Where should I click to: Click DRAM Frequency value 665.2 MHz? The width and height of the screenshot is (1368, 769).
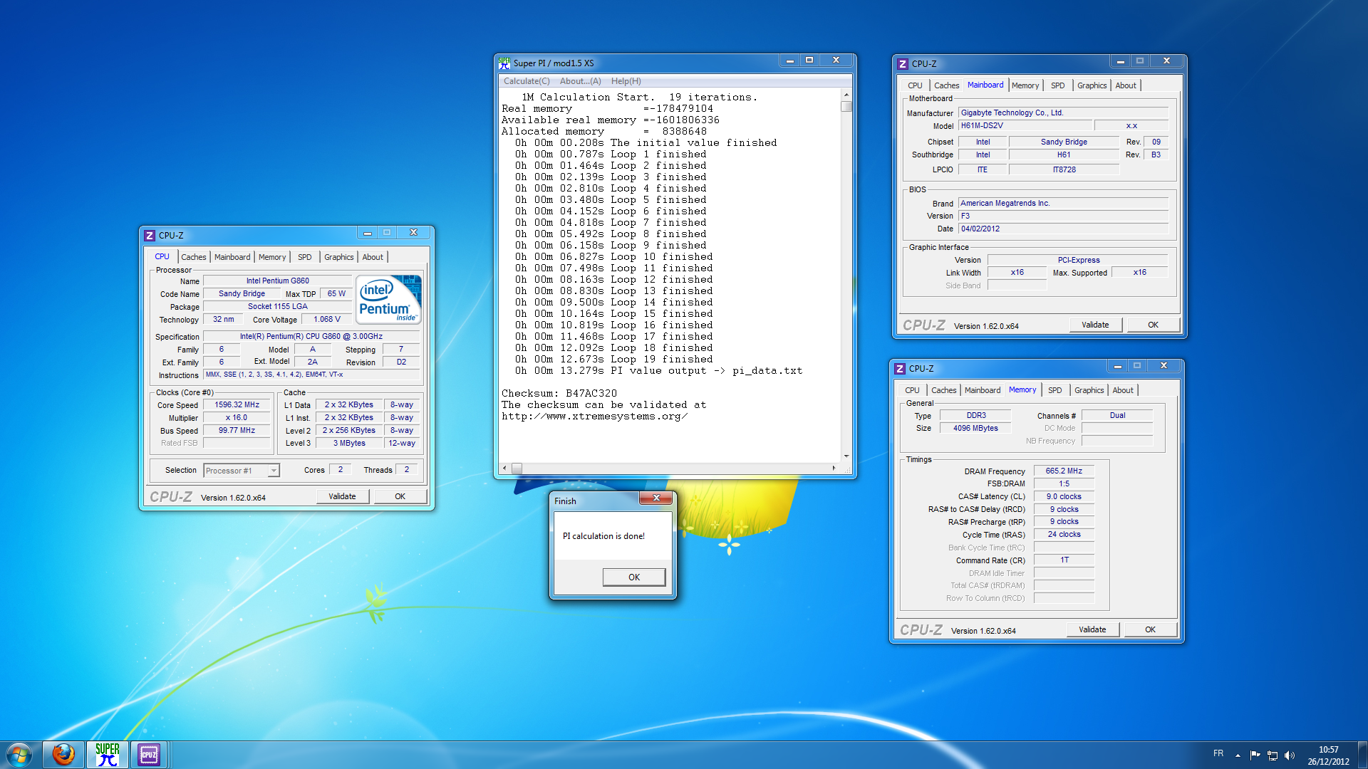[1064, 471]
